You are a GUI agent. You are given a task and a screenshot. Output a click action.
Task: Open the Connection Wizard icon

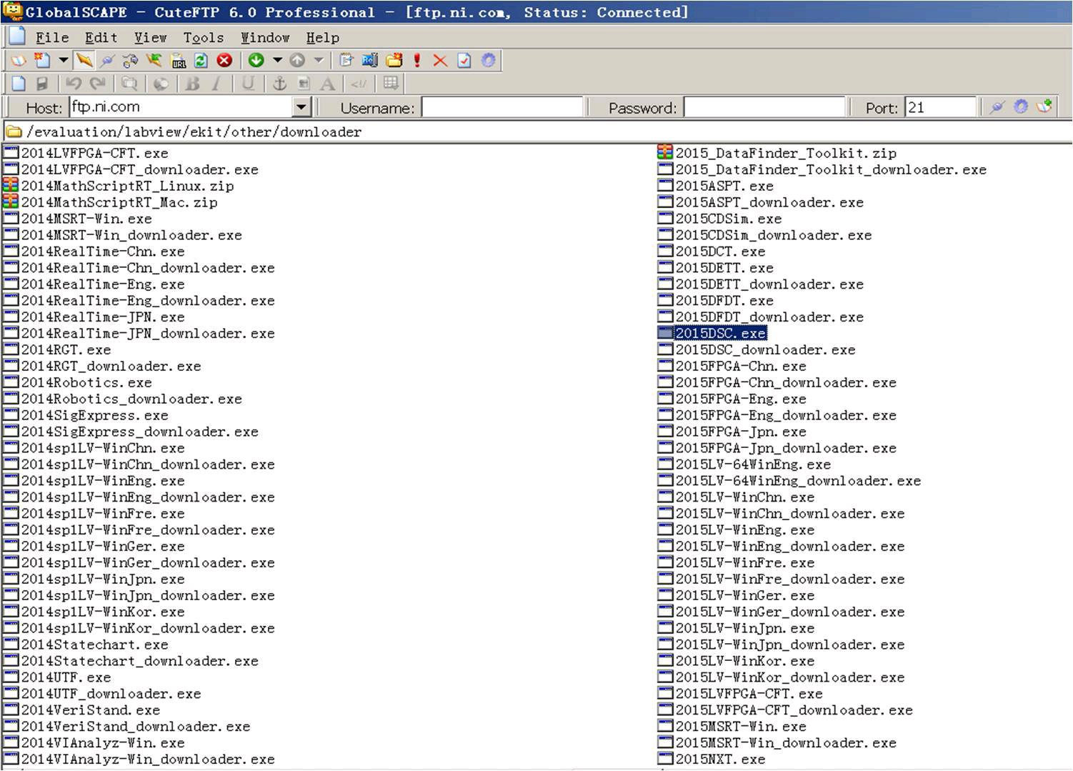[130, 61]
